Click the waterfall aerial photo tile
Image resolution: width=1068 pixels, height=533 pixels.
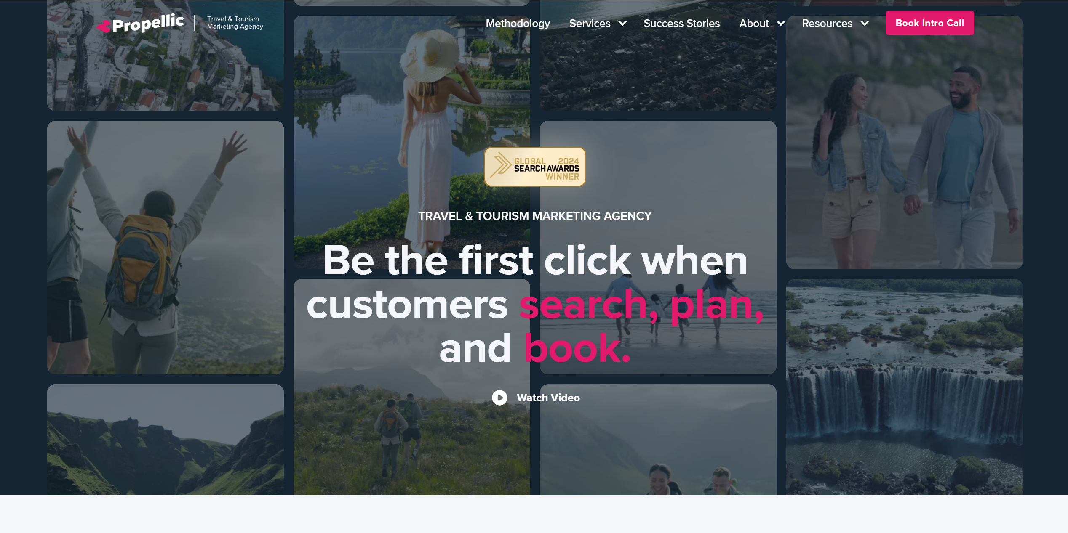(904, 387)
